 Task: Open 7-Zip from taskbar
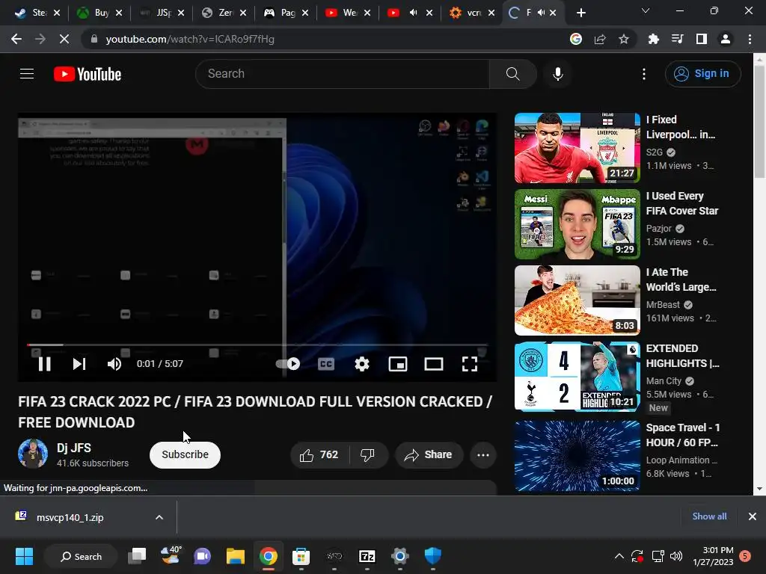(367, 556)
